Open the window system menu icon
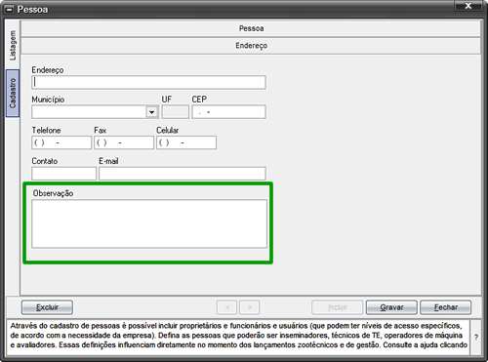 point(10,10)
